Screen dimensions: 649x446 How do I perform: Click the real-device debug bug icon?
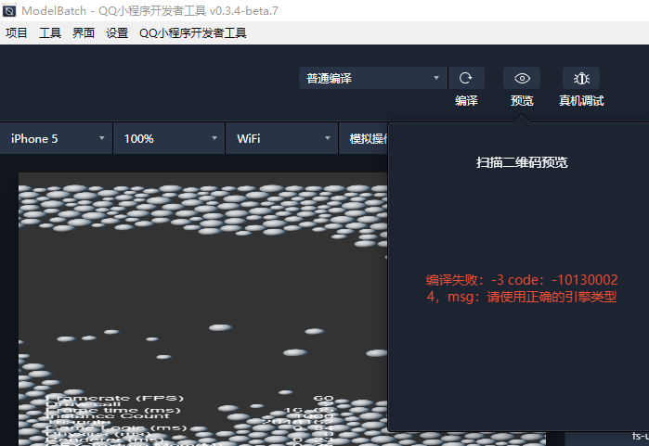pos(581,78)
